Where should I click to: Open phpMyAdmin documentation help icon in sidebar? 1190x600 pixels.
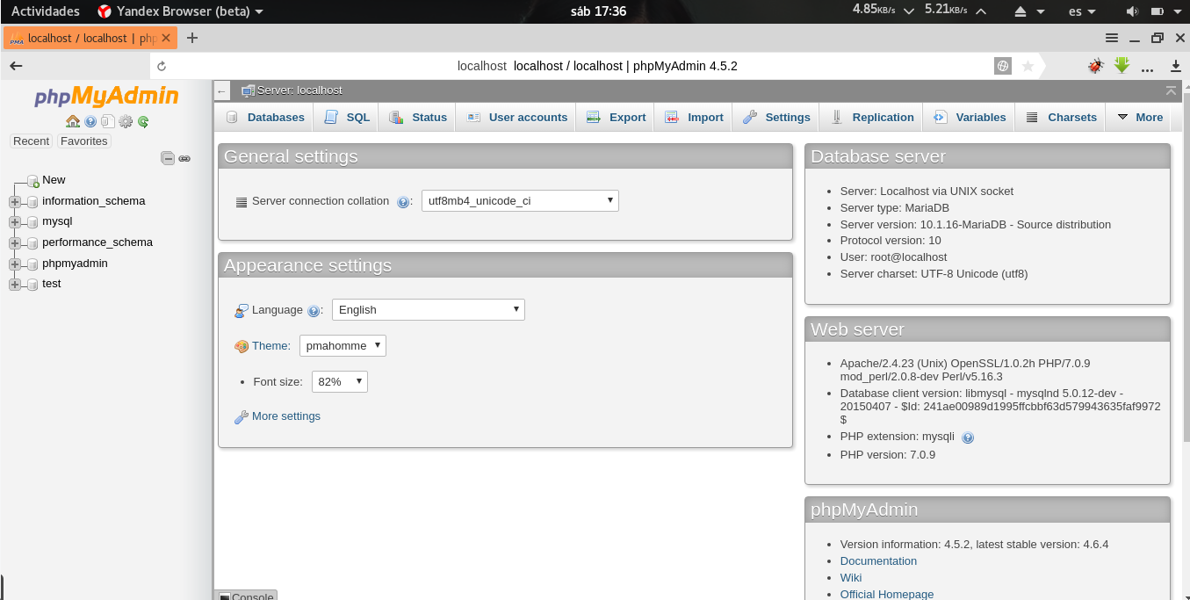coord(90,121)
